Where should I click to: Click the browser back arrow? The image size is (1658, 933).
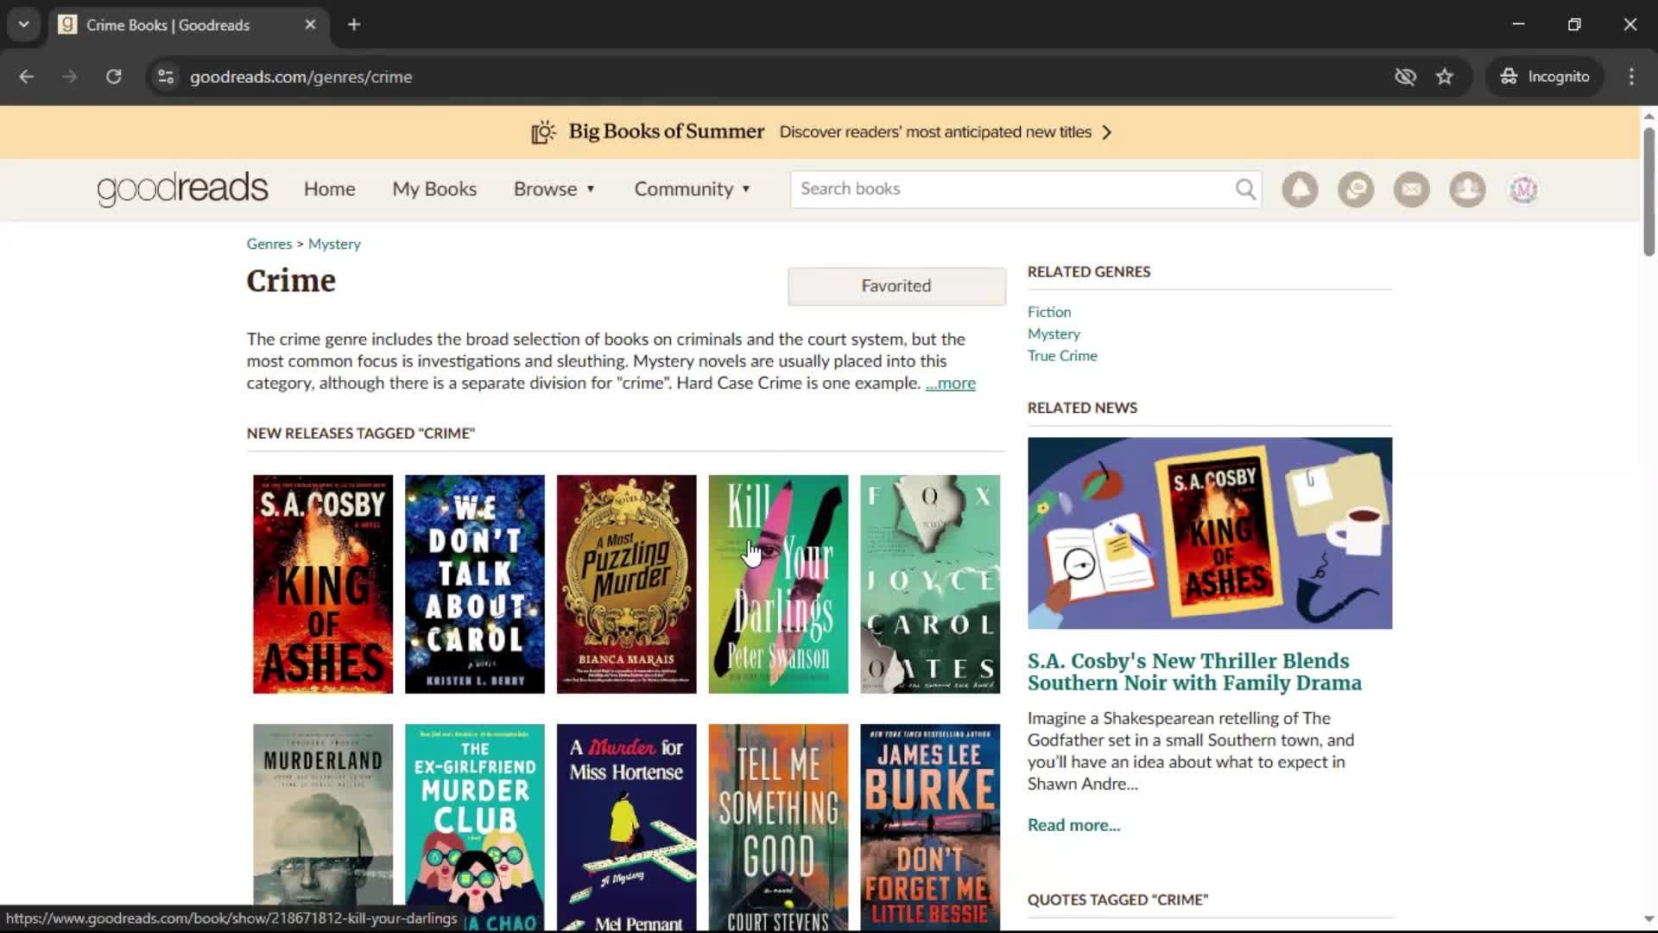click(27, 77)
